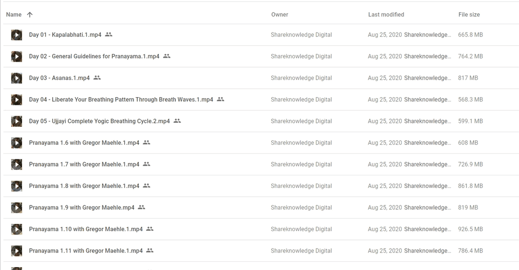This screenshot has height=270, width=519.
Task: Click the shared people icon beside Day 02 file
Action: (167, 56)
